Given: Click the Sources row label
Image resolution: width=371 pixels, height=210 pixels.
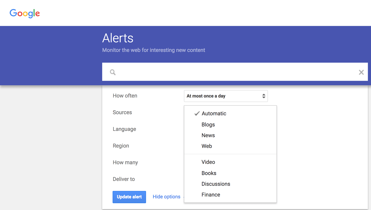Looking at the screenshot, I should click(122, 112).
